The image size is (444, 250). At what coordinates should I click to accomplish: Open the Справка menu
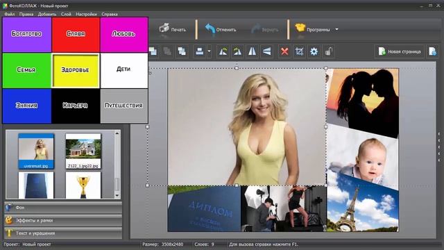(110, 14)
